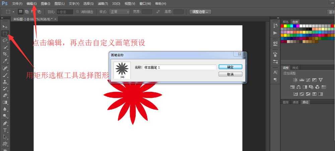The image size is (335, 151).
Task: Open the Brush panel icon
Action: (x=275, y=55)
